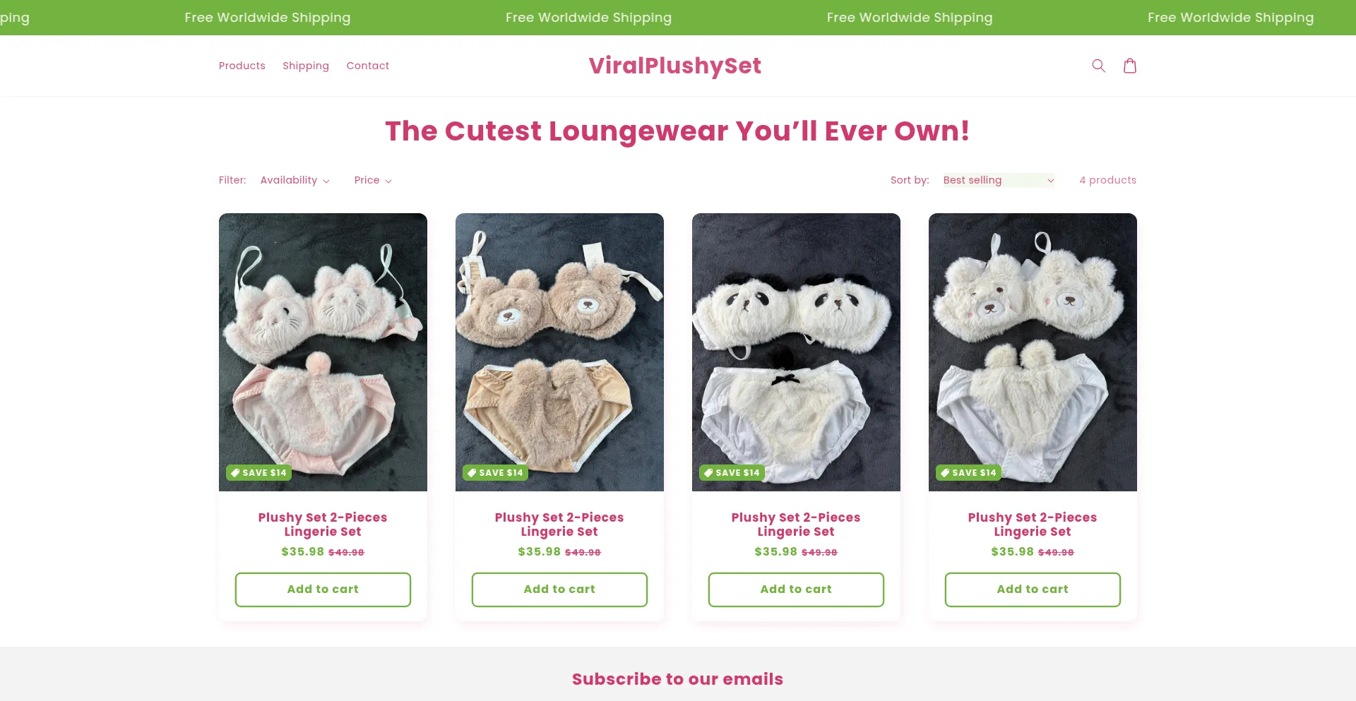Open the search magnifier icon
Viewport: 1356px width, 701px height.
[1098, 66]
